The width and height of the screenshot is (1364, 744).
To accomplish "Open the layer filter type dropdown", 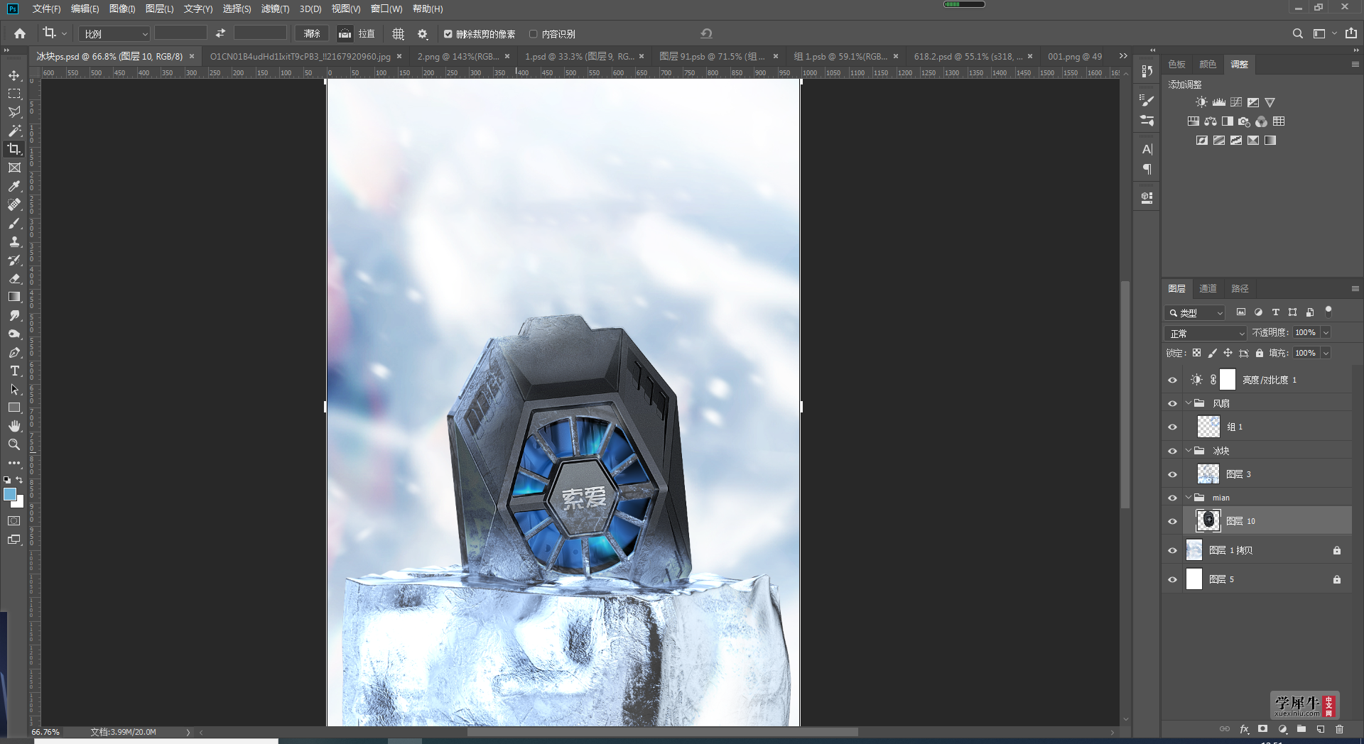I will [x=1195, y=312].
